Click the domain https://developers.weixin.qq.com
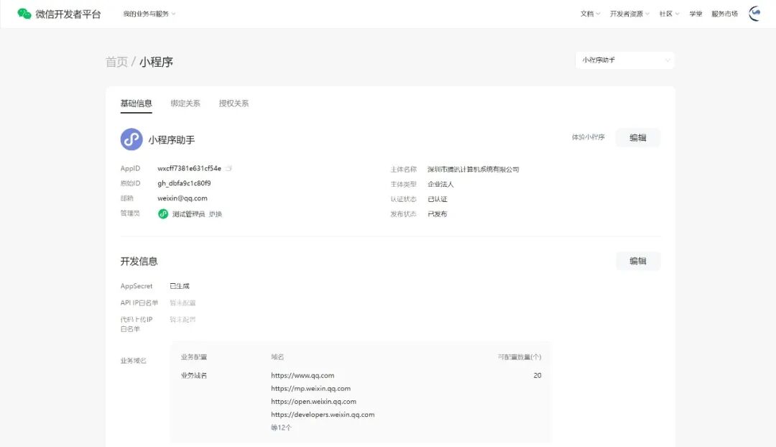Viewport: 776px width, 447px height. click(x=323, y=415)
